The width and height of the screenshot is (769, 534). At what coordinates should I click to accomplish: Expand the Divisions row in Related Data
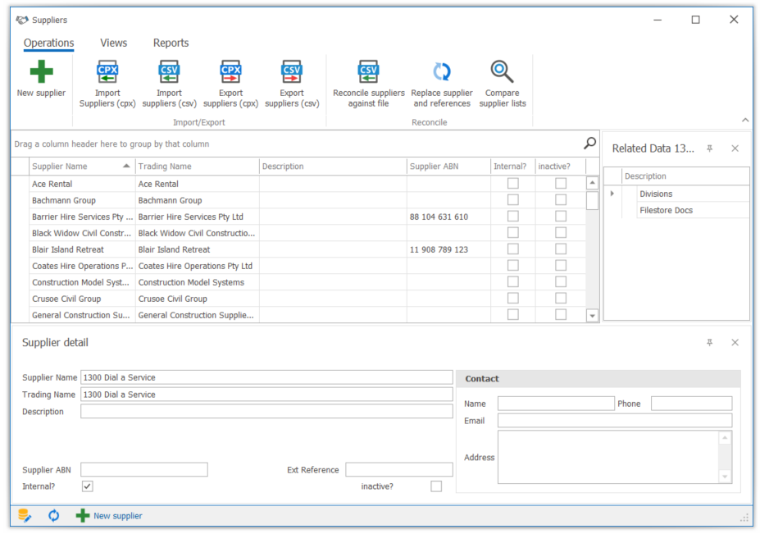612,194
